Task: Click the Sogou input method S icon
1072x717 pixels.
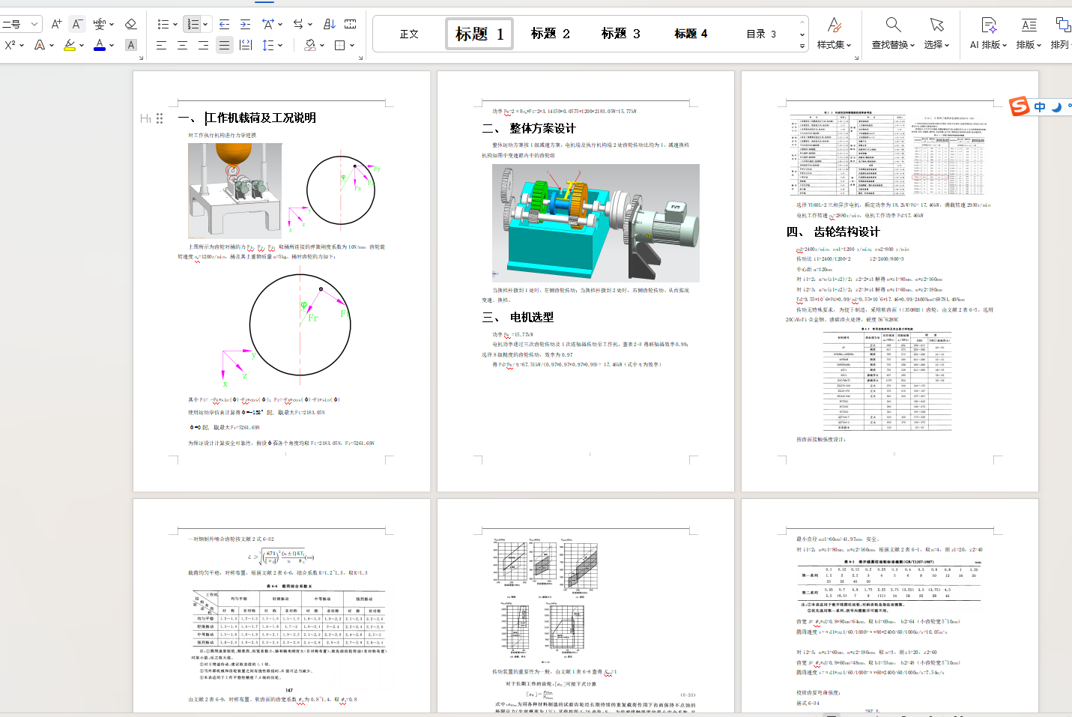Action: [1020, 106]
